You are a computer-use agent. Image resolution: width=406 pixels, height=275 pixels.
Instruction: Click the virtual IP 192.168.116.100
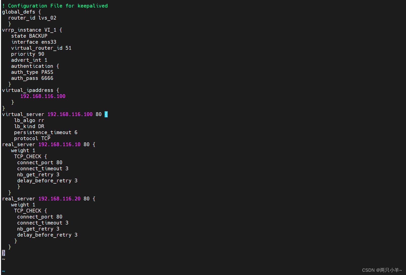coord(43,96)
